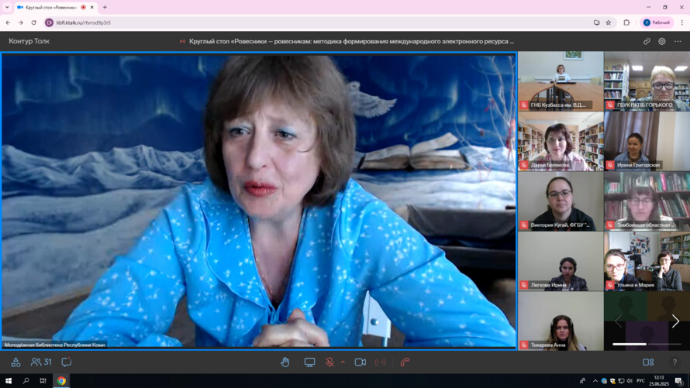Open a new browser tab
This screenshot has width=690, height=388.
(105, 7)
